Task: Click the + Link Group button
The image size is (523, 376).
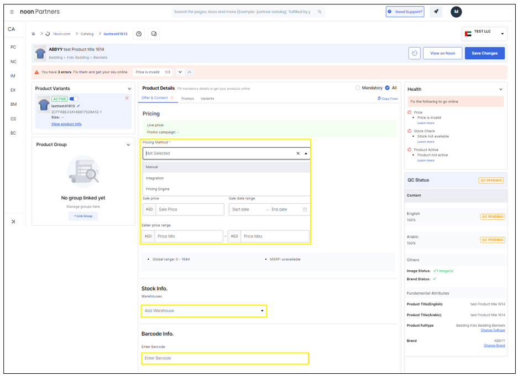Action: (83, 217)
